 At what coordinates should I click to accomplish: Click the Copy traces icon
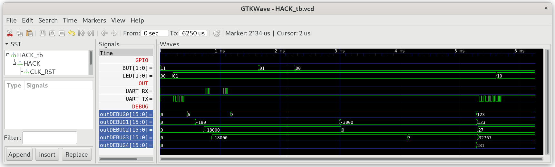(19, 33)
